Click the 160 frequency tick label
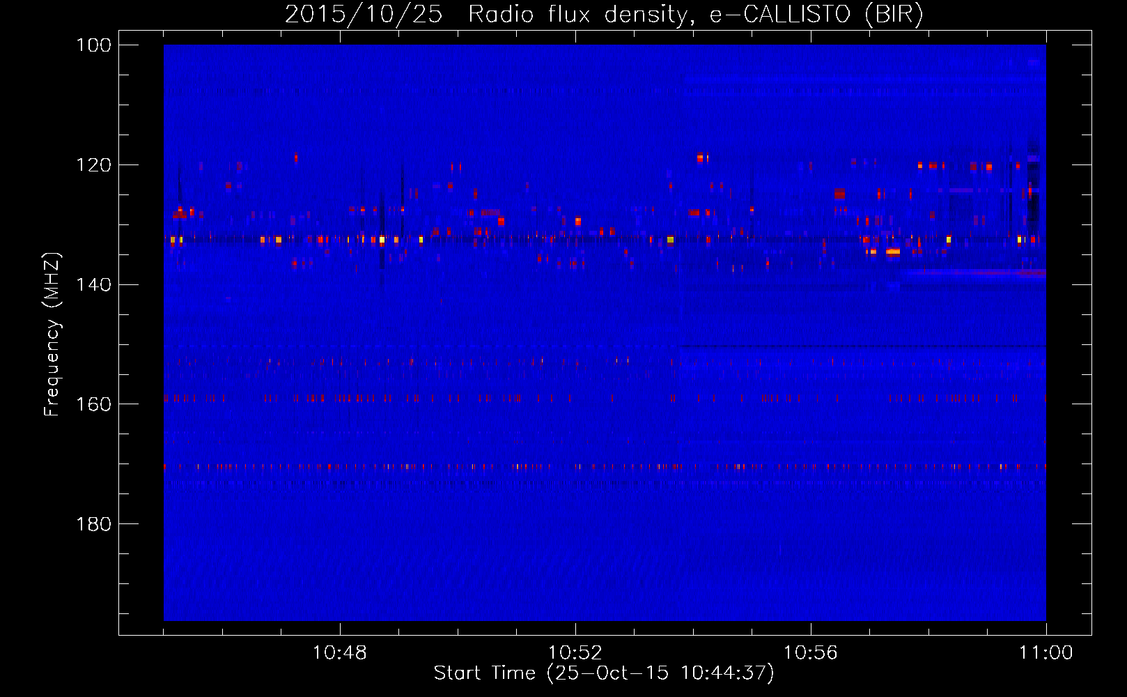 [95, 404]
